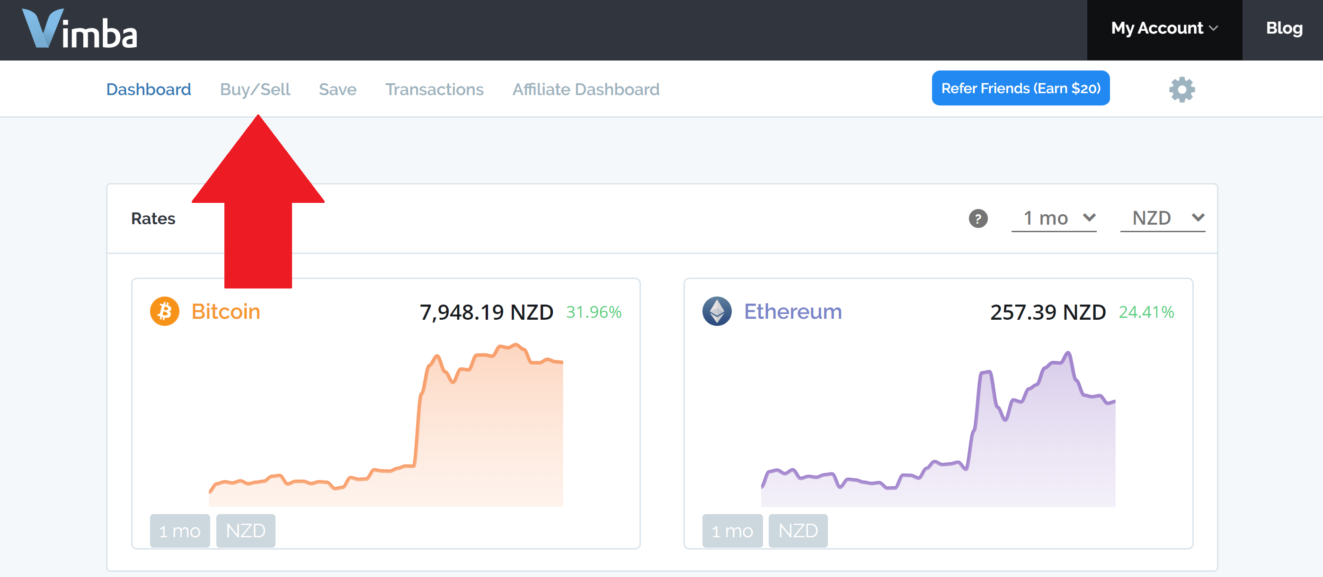Open the Save tab
Viewport: 1323px width, 577px height.
pos(337,89)
